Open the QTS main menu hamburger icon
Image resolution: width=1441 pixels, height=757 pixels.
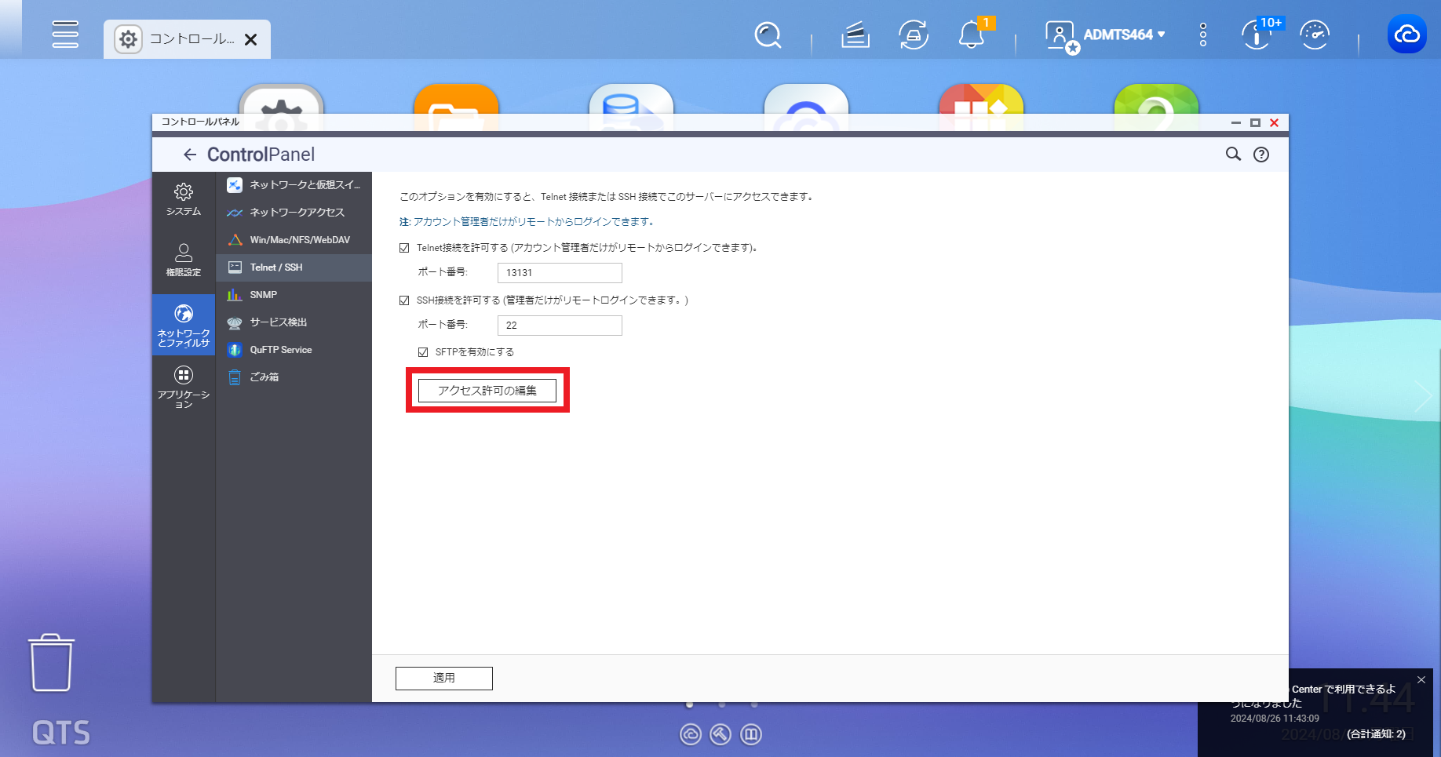[x=65, y=35]
